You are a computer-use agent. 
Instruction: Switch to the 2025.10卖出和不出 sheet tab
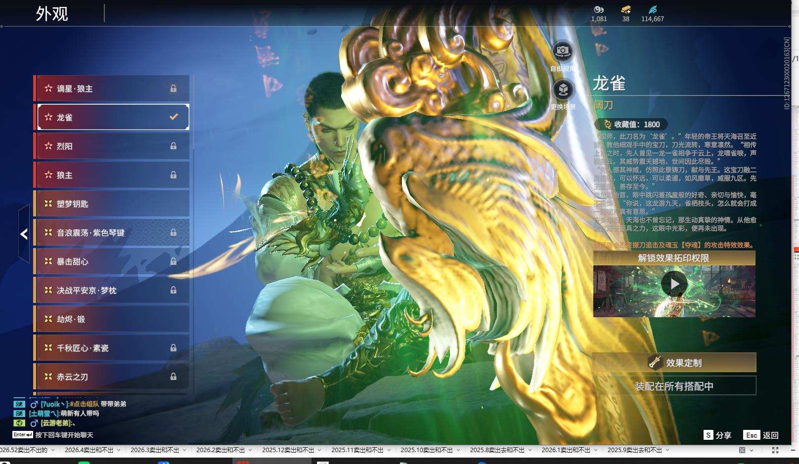click(x=427, y=450)
